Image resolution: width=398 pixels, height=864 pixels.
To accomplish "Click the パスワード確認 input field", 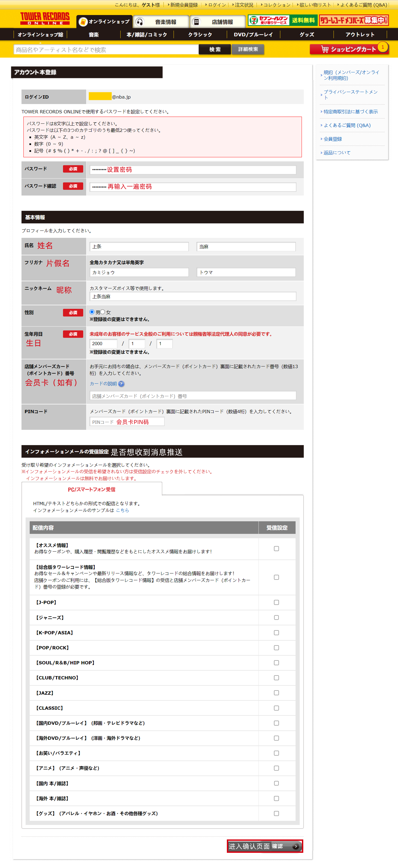I will [x=193, y=187].
